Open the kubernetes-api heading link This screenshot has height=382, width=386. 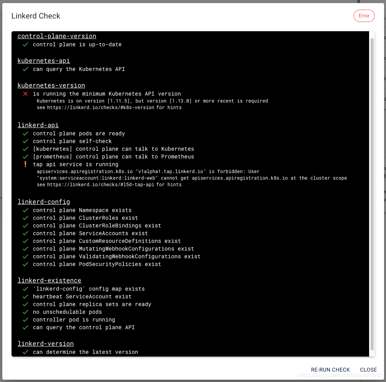coord(43,61)
